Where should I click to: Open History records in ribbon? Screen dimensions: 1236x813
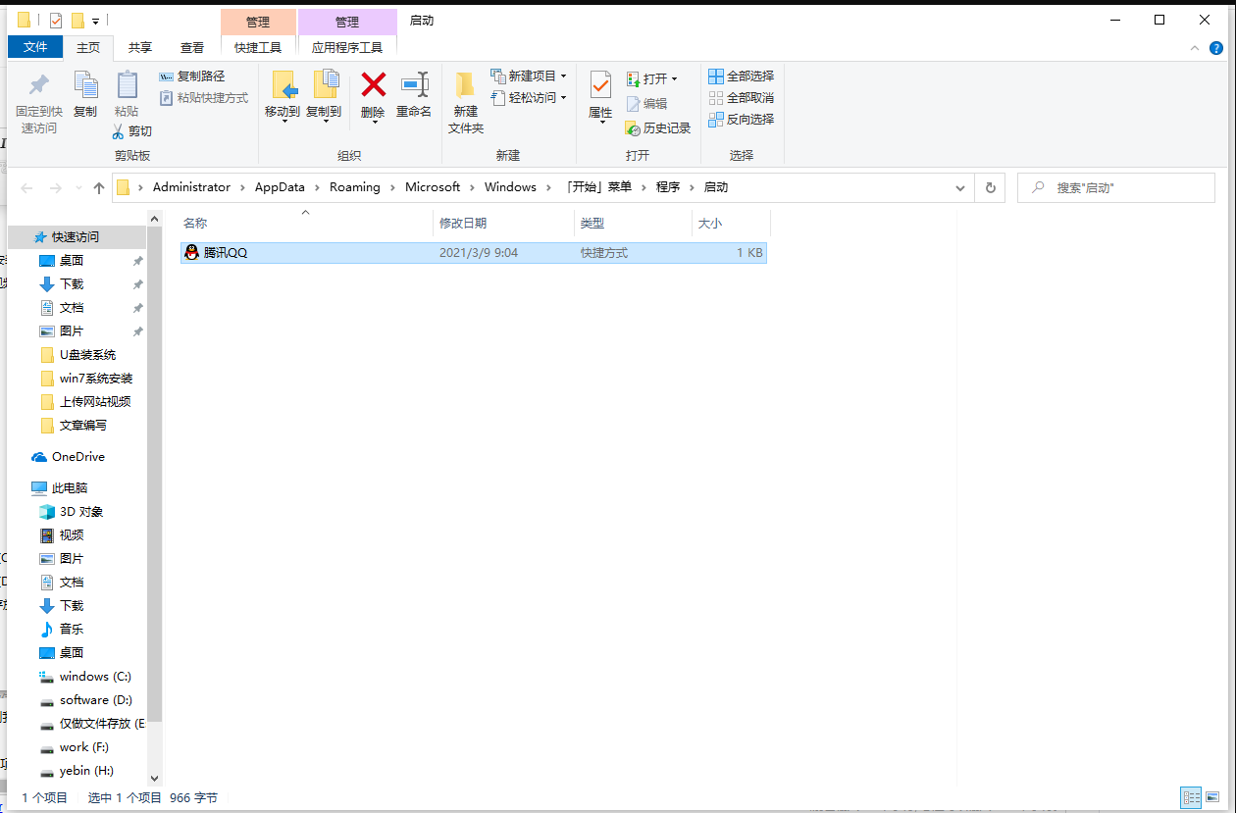point(658,128)
